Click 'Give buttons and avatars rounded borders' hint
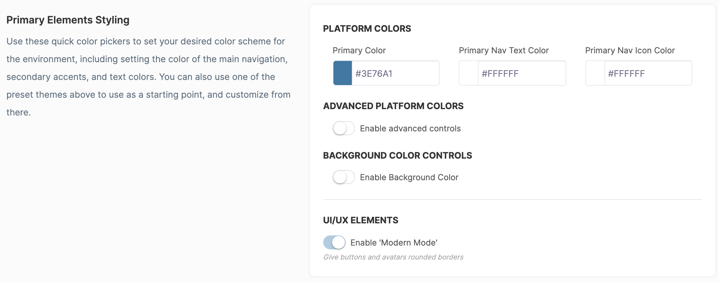The image size is (719, 283). click(x=393, y=257)
